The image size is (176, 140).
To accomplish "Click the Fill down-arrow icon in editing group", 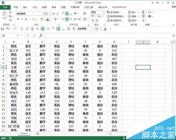I will point(143,16).
